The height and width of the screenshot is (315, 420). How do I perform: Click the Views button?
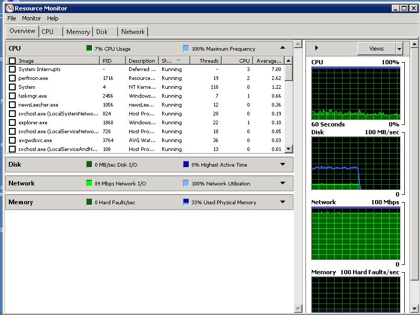coord(376,49)
